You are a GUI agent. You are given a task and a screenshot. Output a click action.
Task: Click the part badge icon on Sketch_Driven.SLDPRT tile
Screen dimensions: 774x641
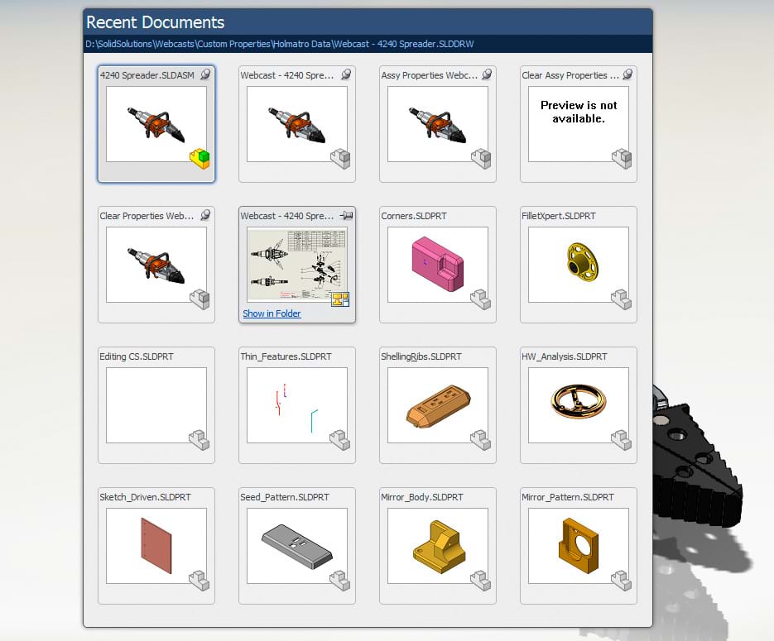pos(199,581)
